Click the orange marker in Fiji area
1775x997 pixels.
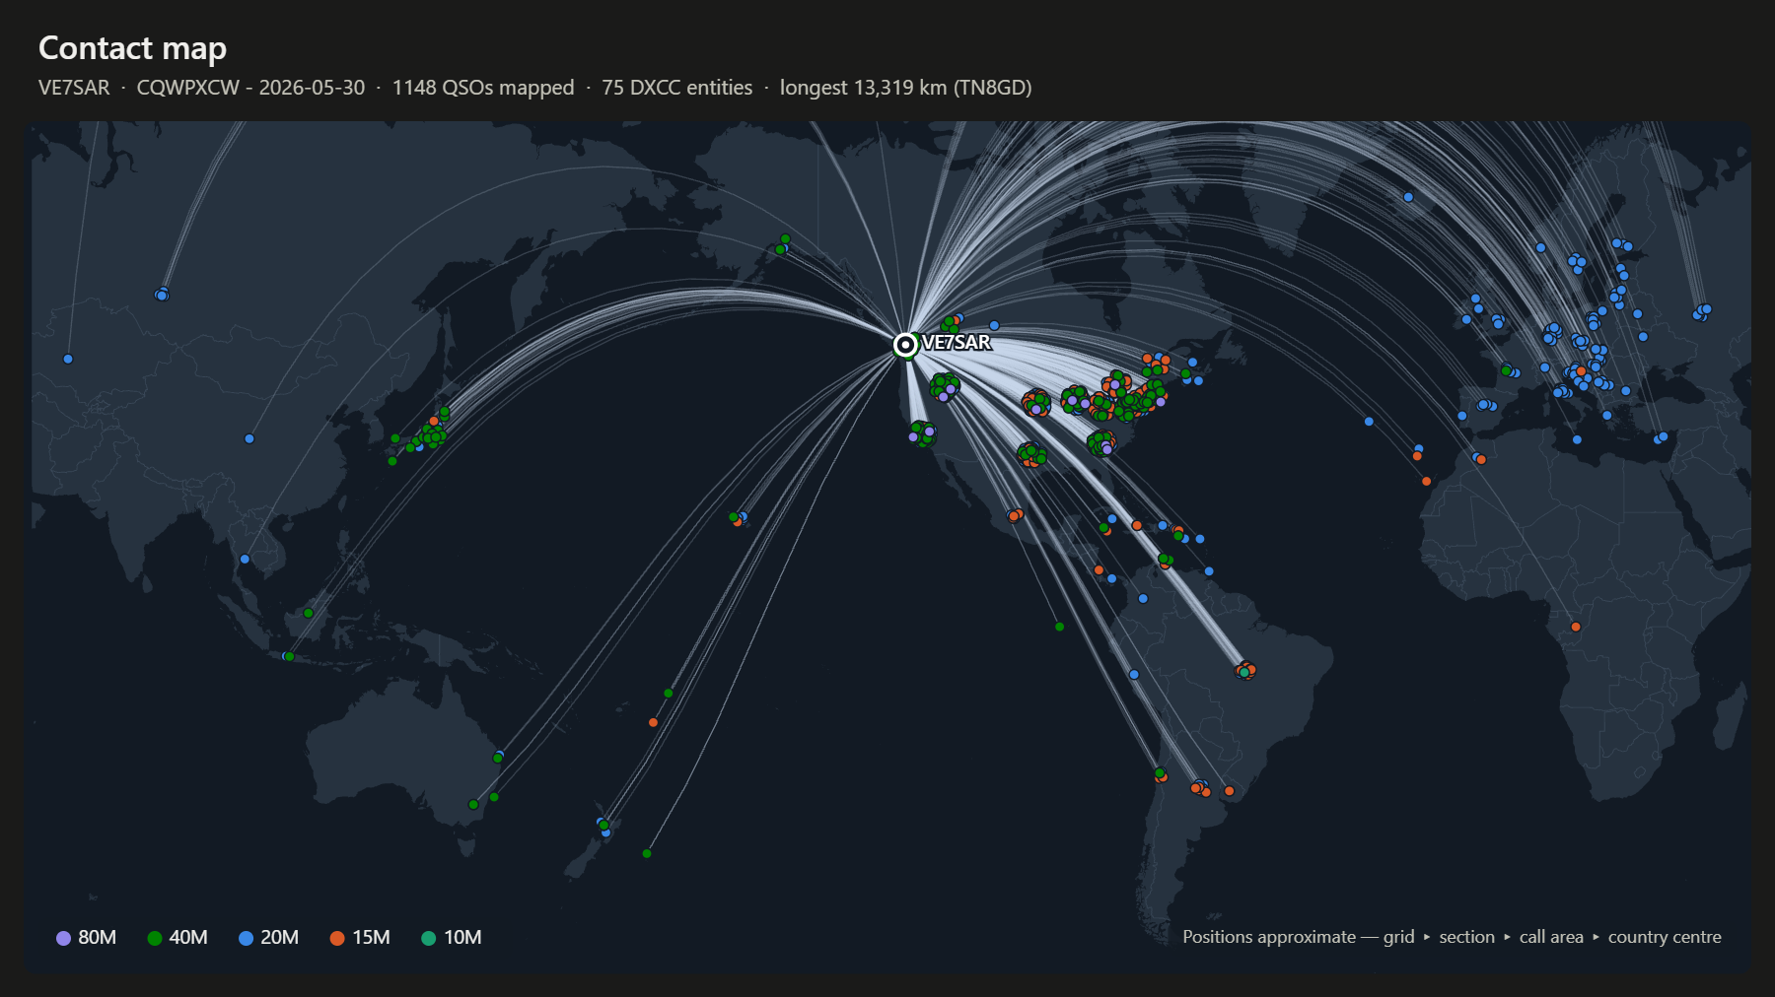(x=653, y=723)
